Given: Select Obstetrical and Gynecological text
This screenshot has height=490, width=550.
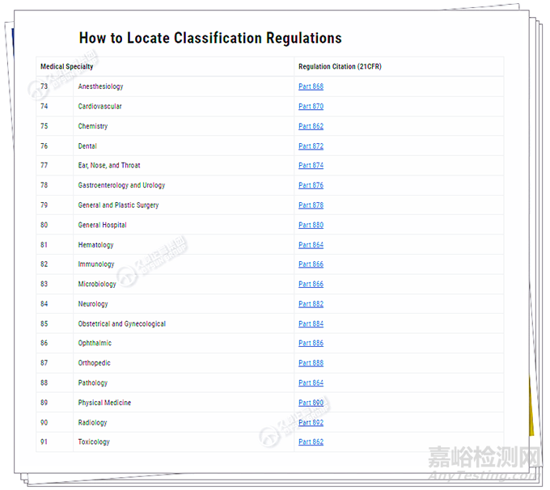Looking at the screenshot, I should click(121, 323).
